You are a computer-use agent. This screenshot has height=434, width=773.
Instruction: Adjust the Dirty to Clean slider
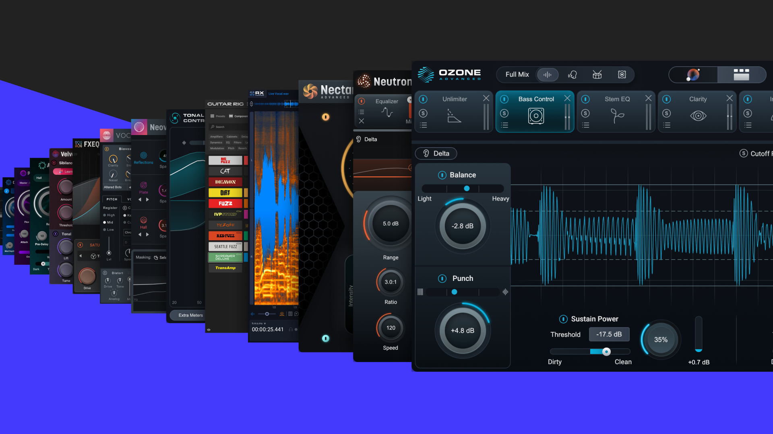click(x=606, y=352)
